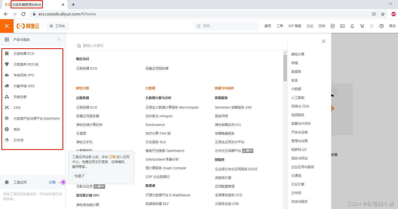Click the 专有网络 VPC cloud icon

[7, 75]
